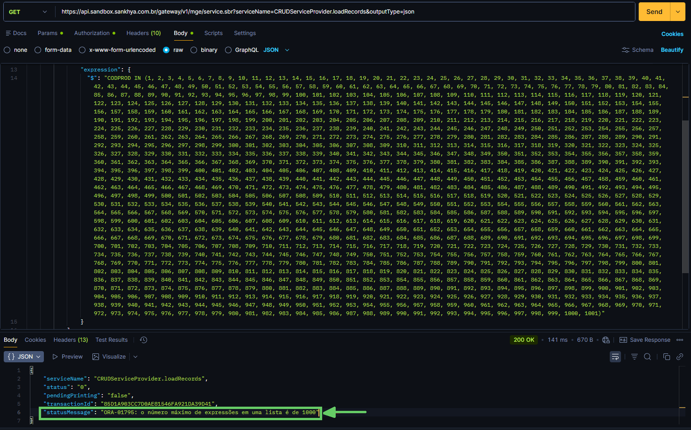691x430 pixels.
Task: Click the "serviceName" key in response
Action: click(x=65, y=379)
